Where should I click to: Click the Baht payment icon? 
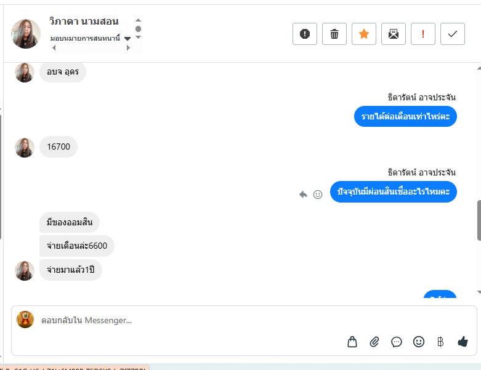click(x=440, y=342)
